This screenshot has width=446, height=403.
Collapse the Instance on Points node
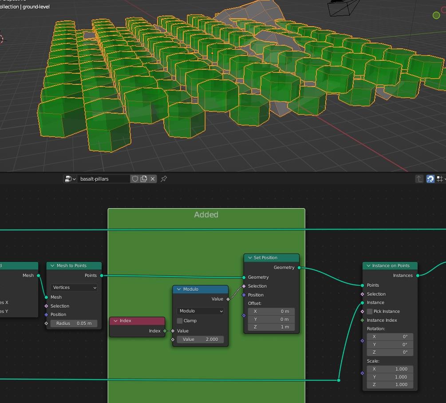(x=368, y=266)
